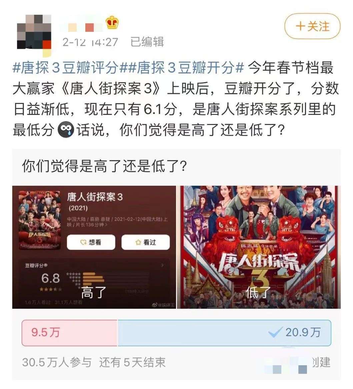Screen dimensions: 353x389
Task: Vote for the 低了 poll option
Action: (259, 247)
